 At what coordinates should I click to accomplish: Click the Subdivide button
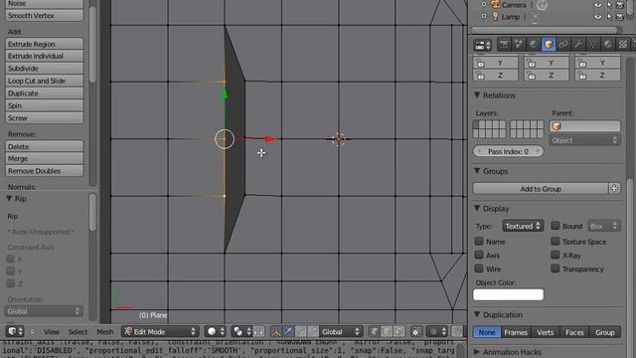click(x=44, y=69)
